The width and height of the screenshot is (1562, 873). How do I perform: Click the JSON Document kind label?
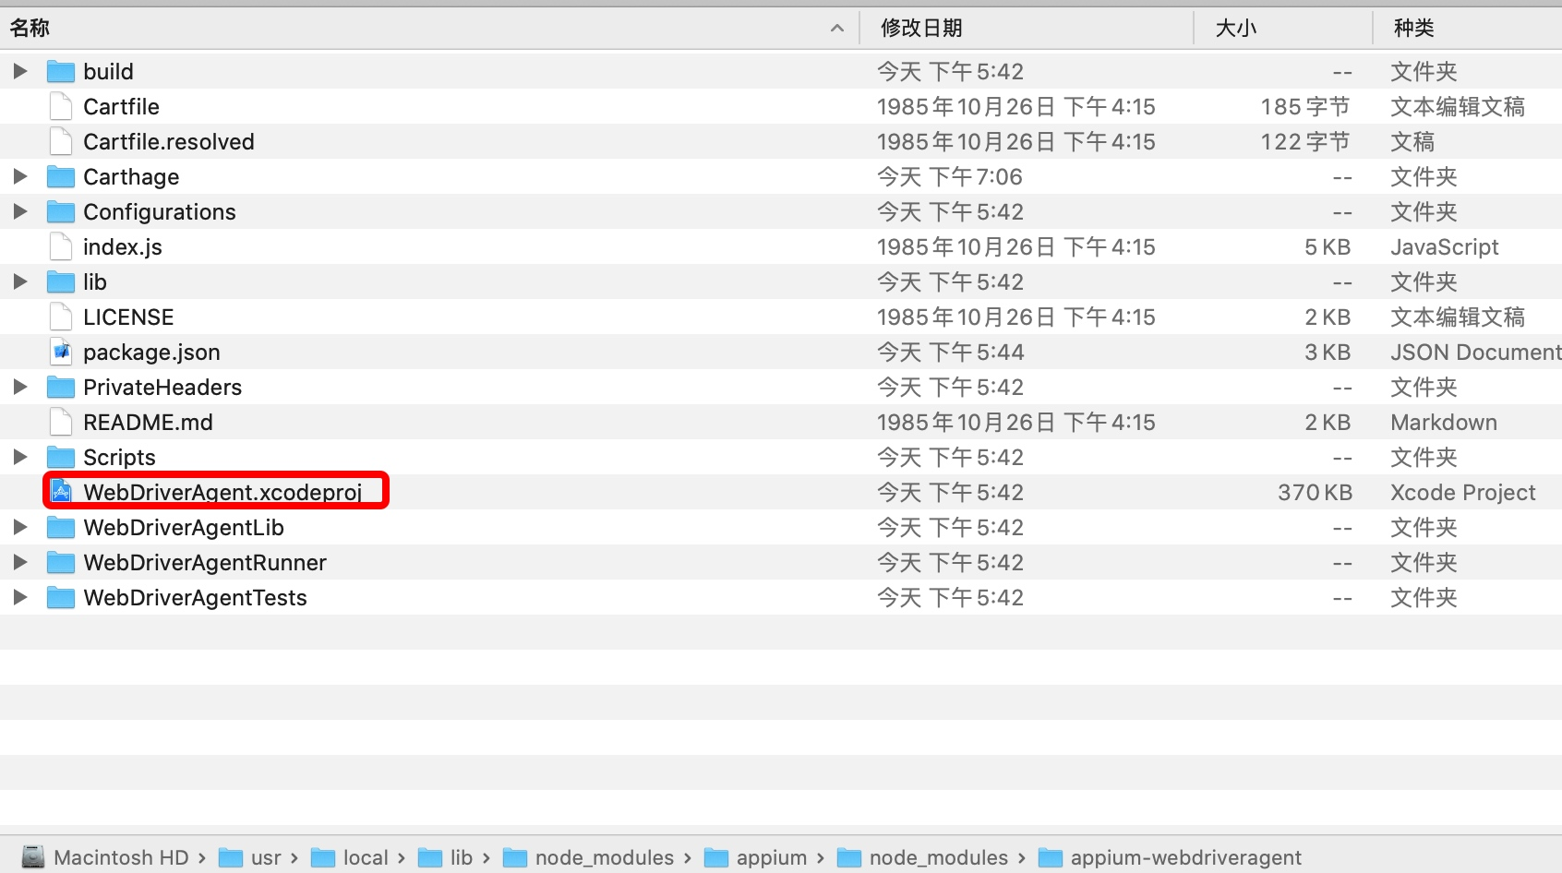click(1476, 352)
